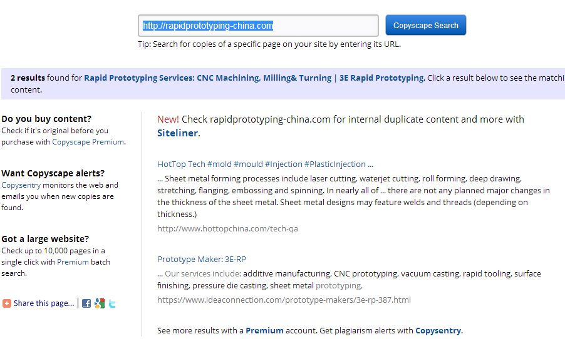The height and width of the screenshot is (339, 565).
Task: Click the Twitter share icon
Action: pos(111,303)
